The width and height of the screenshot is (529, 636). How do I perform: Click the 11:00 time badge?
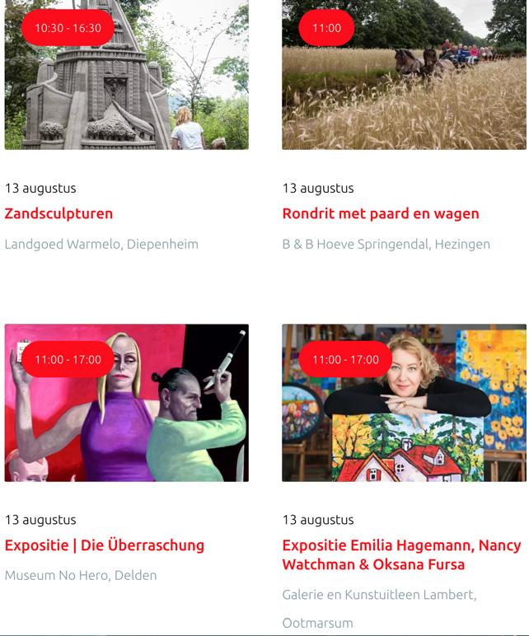[326, 28]
